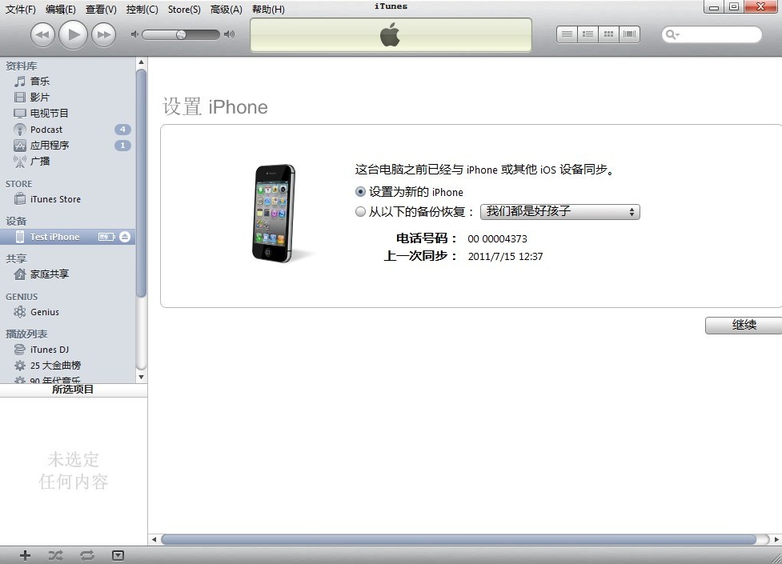Click the 继续 continue button

click(x=744, y=325)
